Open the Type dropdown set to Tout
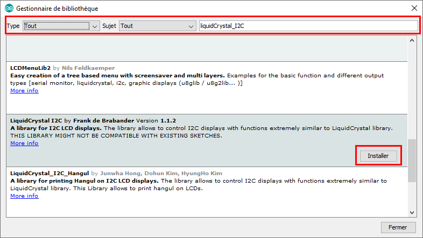 [x=61, y=26]
